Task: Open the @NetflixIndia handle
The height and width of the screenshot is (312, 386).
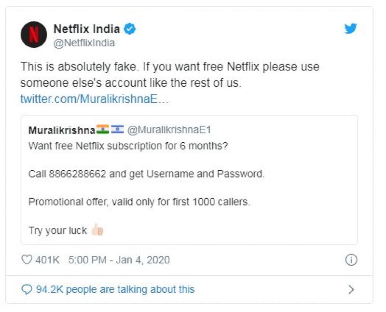Action: coord(84,43)
